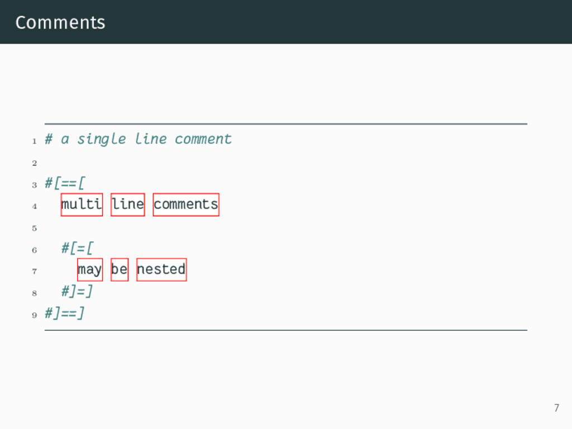Click slide page number 7

click(x=557, y=408)
